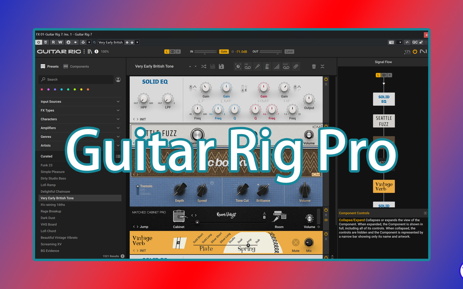Click the save-as preset icon with plus
Viewport: 463px width, 289px height.
click(x=221, y=66)
